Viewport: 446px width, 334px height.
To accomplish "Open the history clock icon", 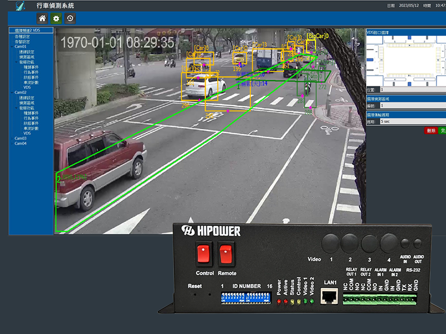I will [x=70, y=18].
